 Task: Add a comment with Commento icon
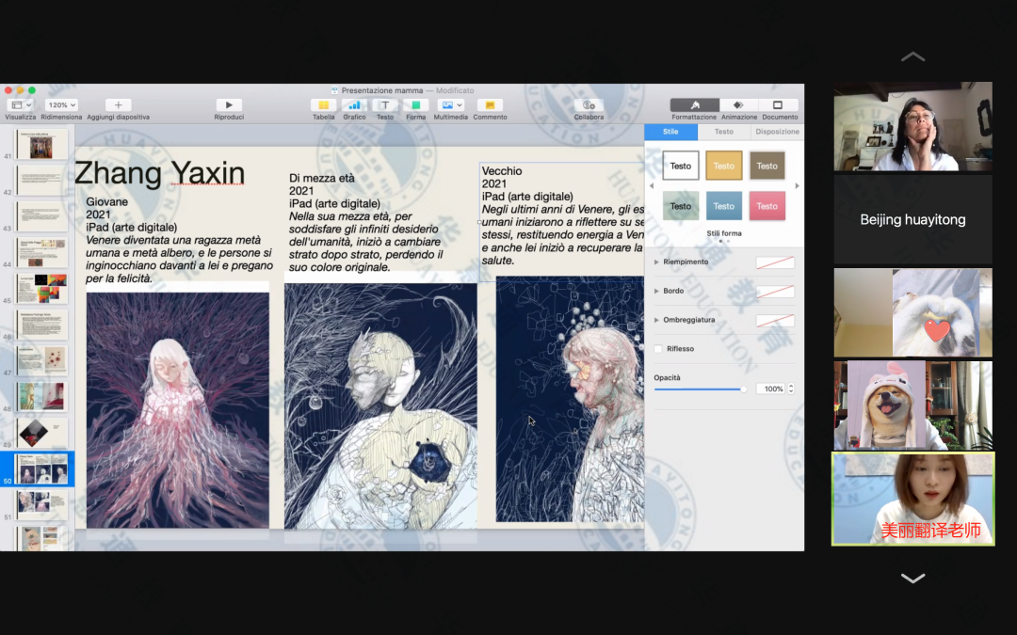[x=490, y=105]
